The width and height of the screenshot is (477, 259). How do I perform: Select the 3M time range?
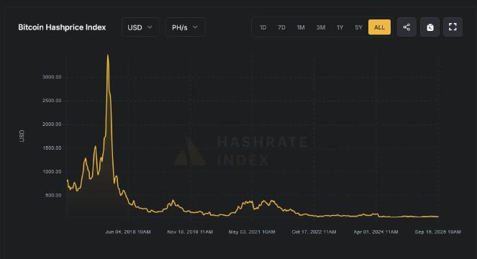click(321, 27)
